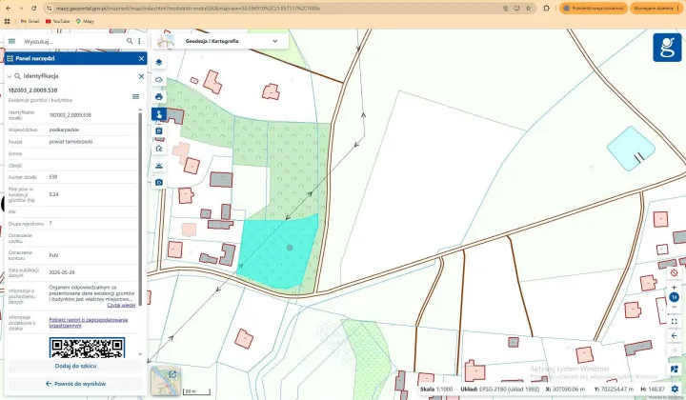Open the cloud services tool
The height and width of the screenshot is (400, 686).
point(159,80)
